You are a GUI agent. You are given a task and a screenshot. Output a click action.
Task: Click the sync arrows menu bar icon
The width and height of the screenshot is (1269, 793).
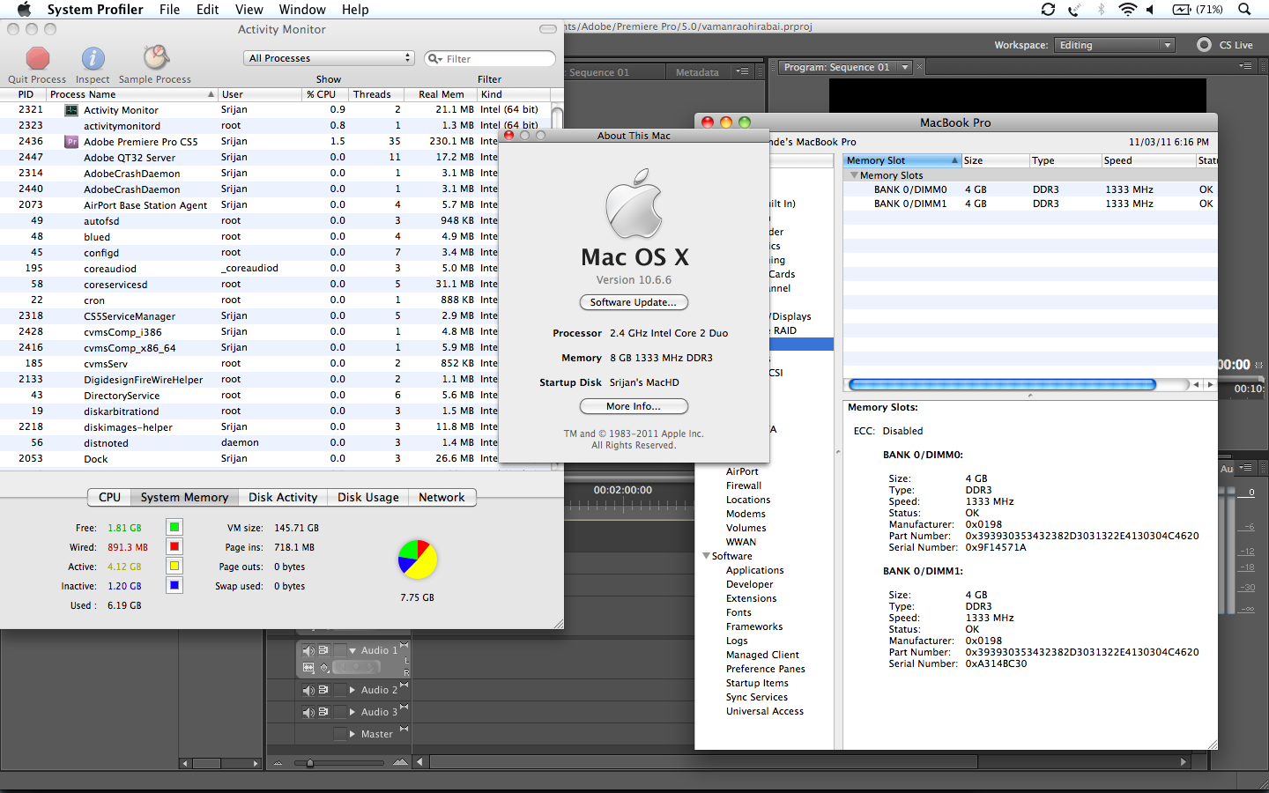(1048, 9)
